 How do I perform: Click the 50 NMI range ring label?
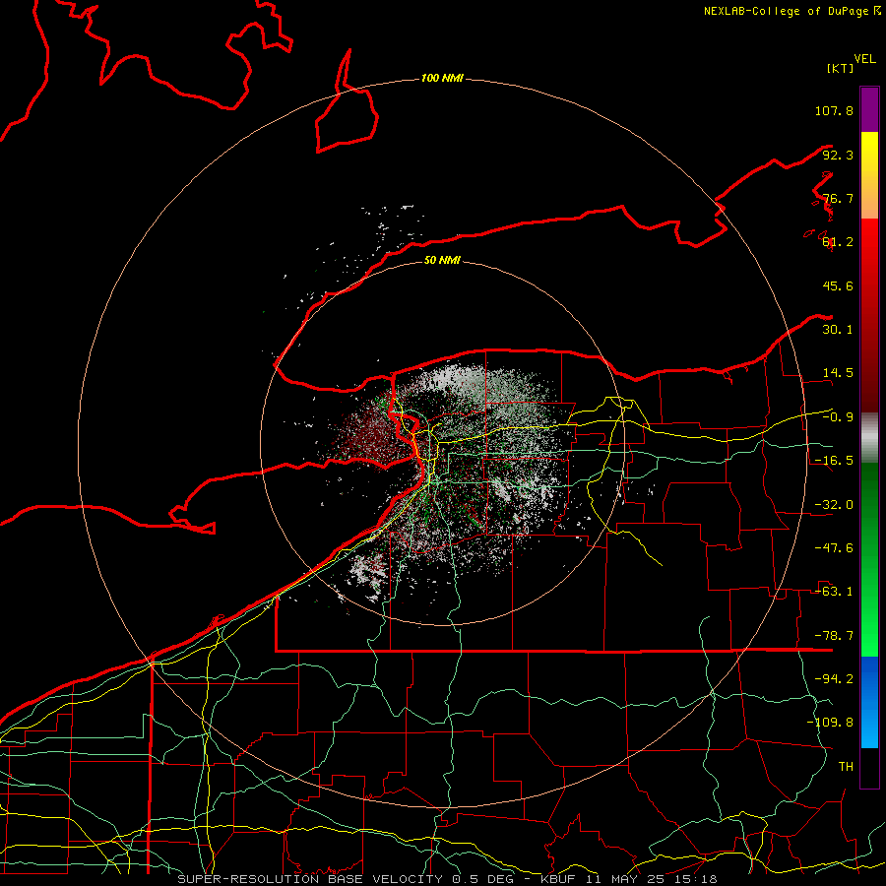442,261
